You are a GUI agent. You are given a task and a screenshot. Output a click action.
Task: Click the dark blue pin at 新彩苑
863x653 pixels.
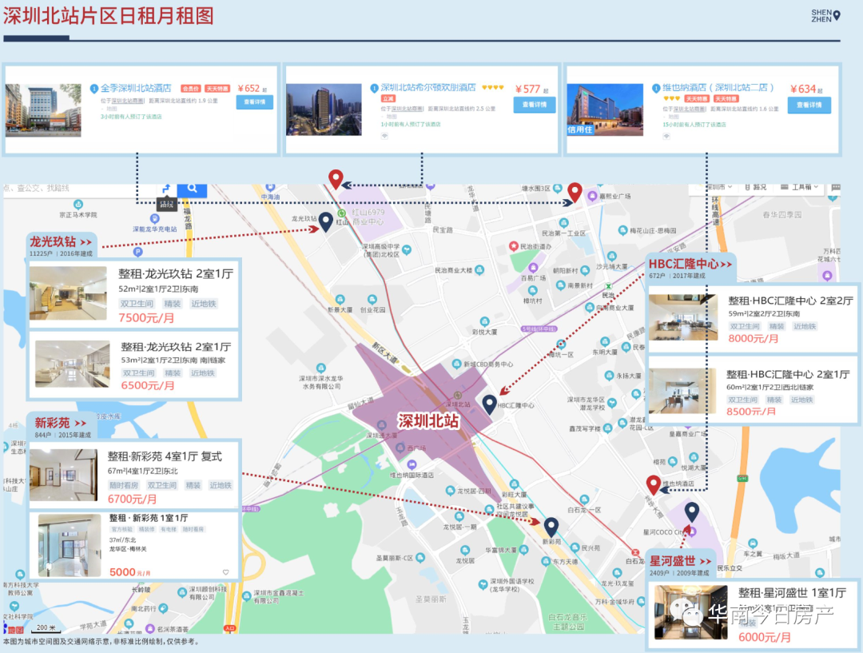tap(551, 527)
